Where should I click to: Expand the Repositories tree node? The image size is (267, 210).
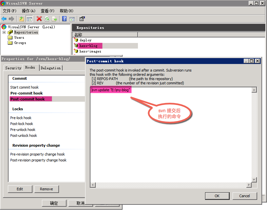coord(4,32)
